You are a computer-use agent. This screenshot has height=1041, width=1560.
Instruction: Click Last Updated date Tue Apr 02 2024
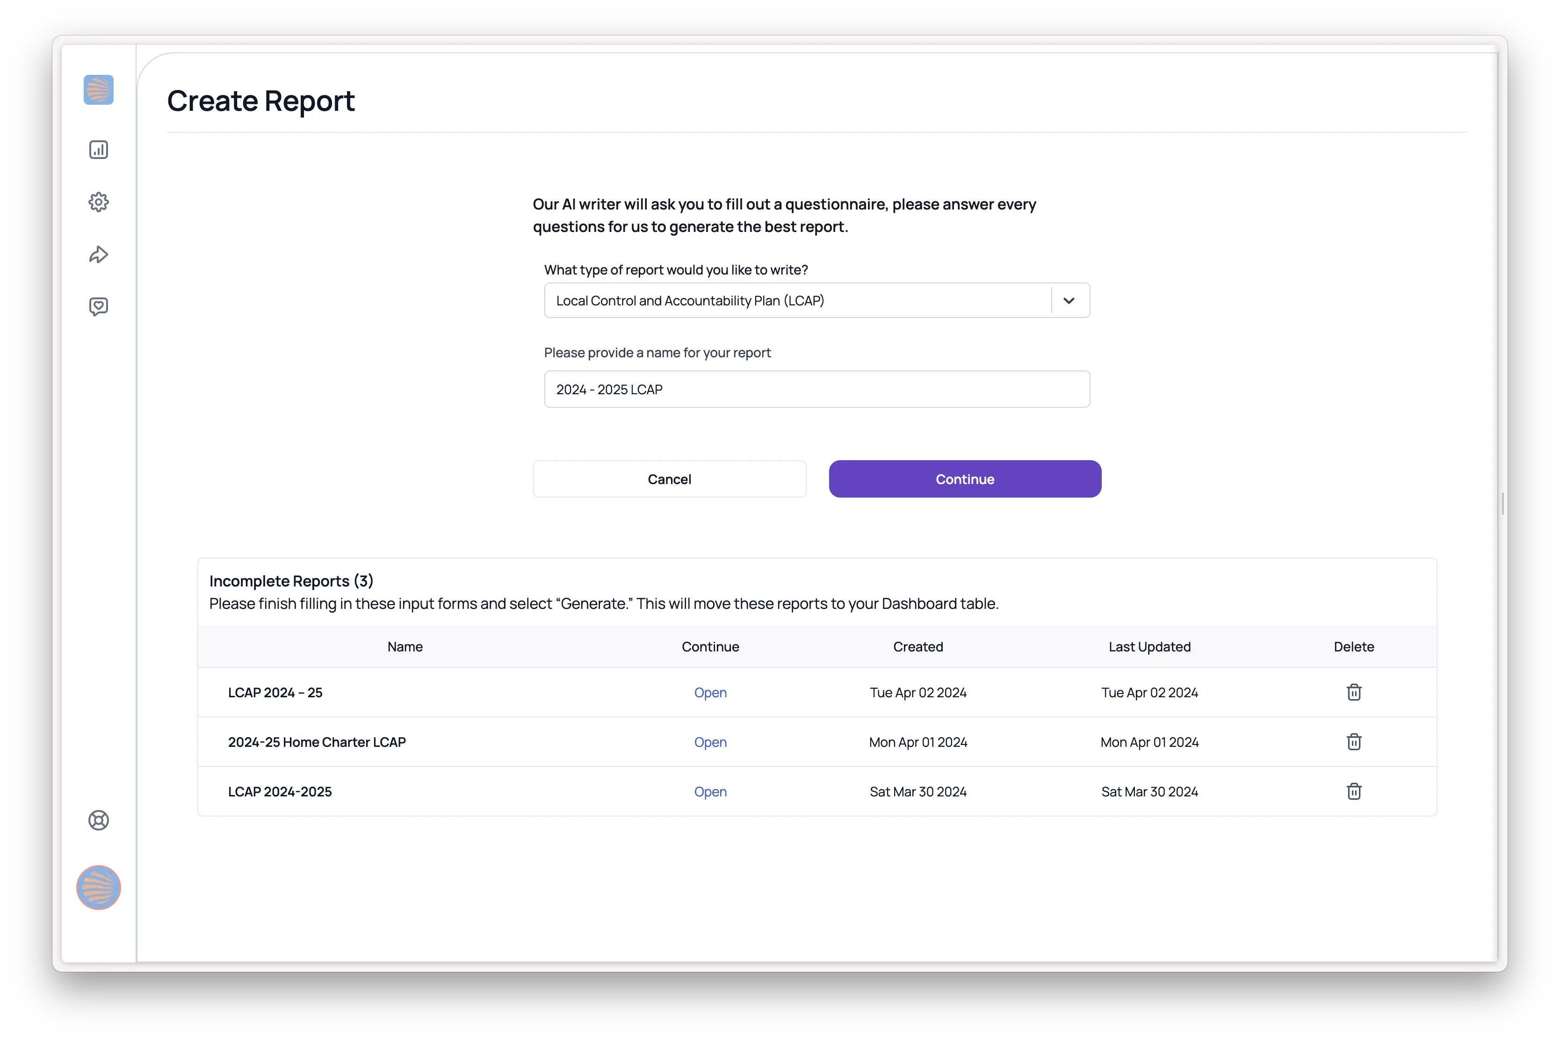1150,693
